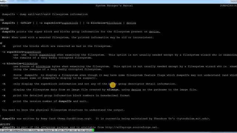Click the "-bfhixV" flags in the synopsis
The height and width of the screenshot is (133, 237).
[26, 23]
